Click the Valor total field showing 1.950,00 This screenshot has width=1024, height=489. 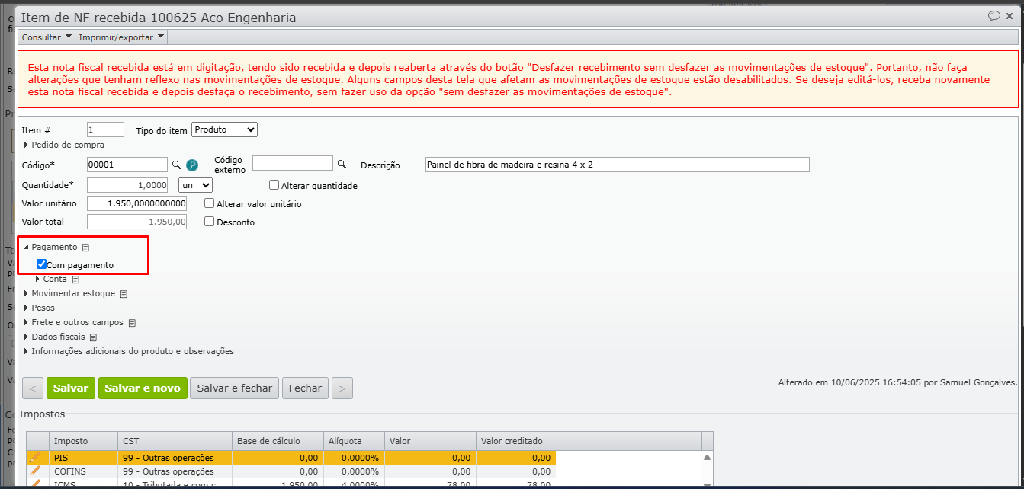pyautogui.click(x=136, y=222)
